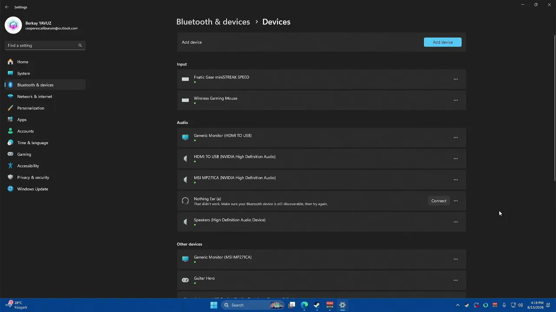Click the network icon in the system tray
Image resolution: width=556 pixels, height=312 pixels.
pos(513,305)
